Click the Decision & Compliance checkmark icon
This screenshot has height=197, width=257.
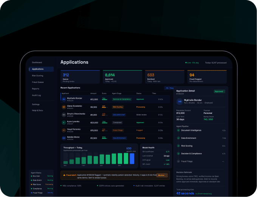tap(178, 154)
